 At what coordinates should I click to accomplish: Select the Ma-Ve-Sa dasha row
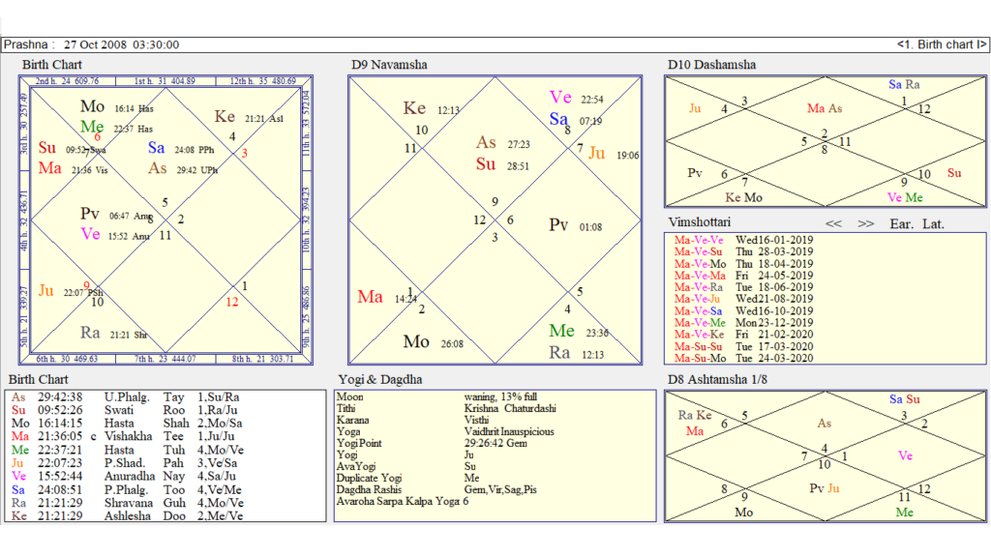tap(743, 310)
